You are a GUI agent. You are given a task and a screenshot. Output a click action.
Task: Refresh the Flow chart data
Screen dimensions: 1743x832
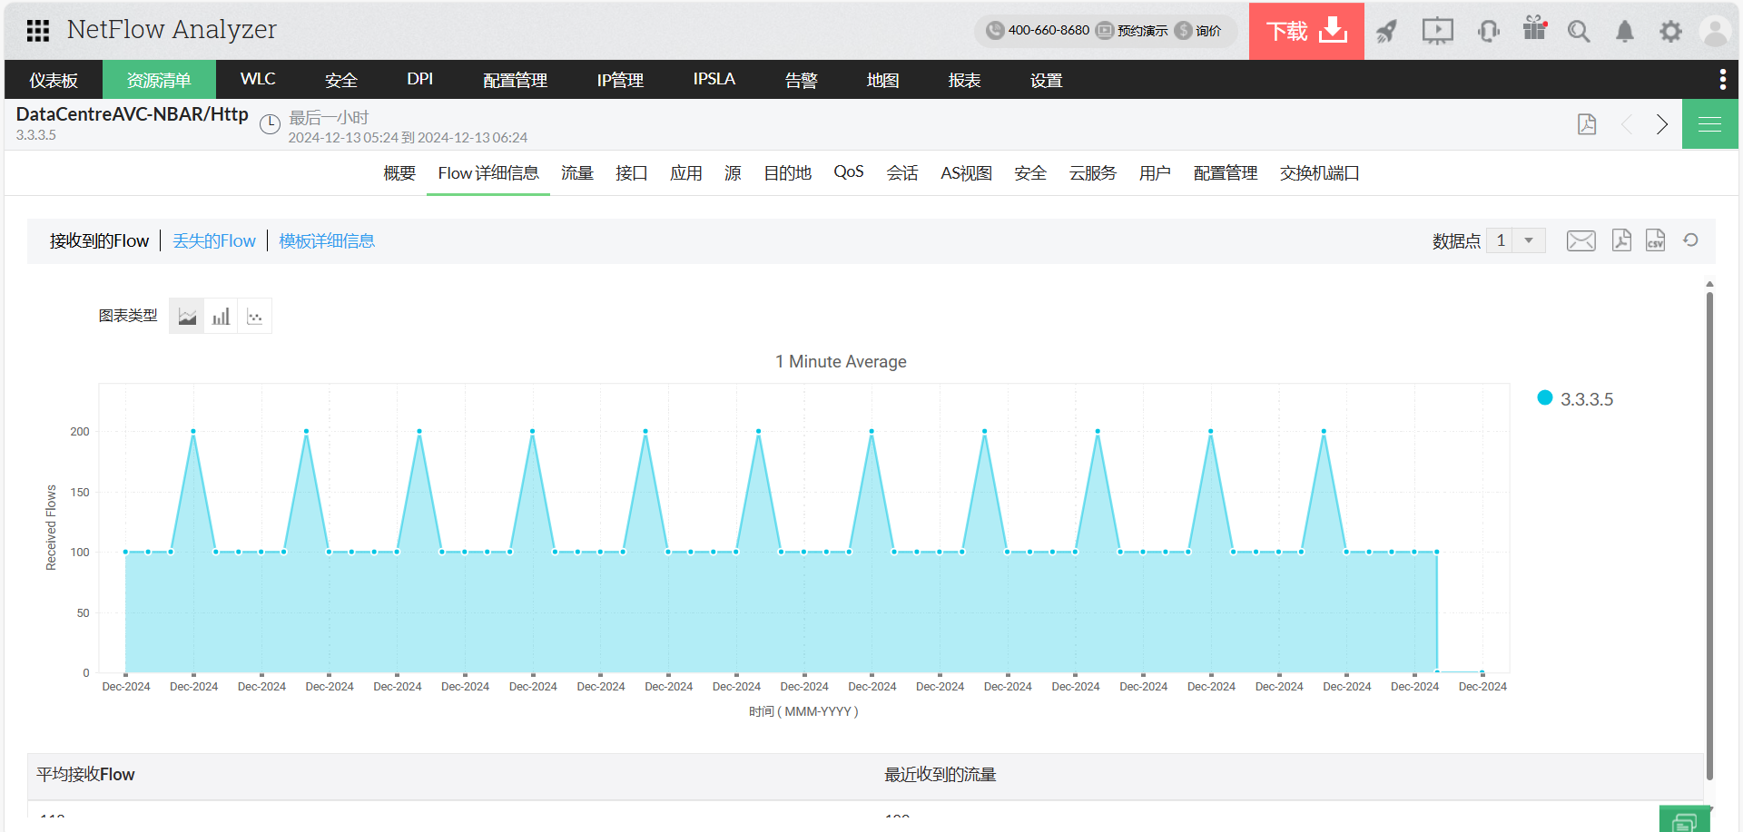1690,240
